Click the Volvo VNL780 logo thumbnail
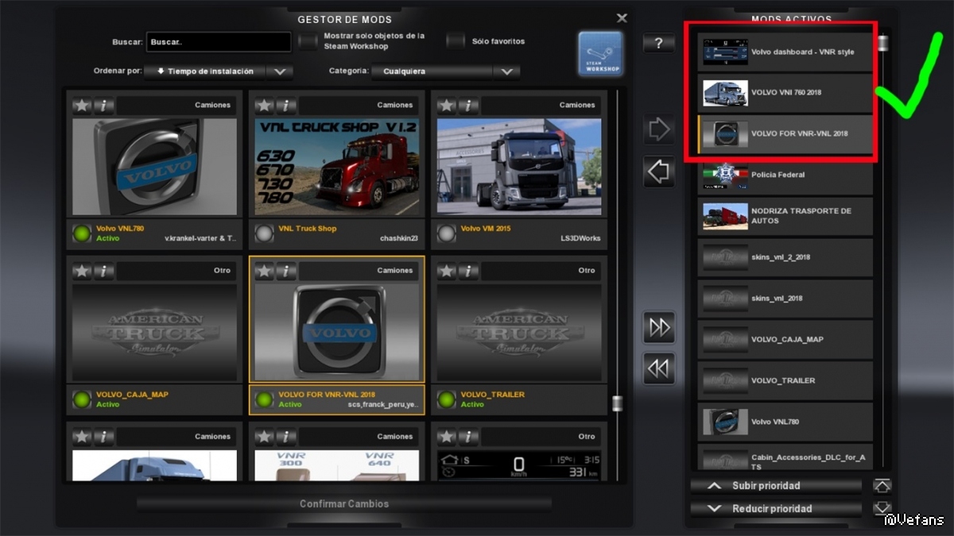Viewport: 954px width, 536px height. [x=155, y=167]
